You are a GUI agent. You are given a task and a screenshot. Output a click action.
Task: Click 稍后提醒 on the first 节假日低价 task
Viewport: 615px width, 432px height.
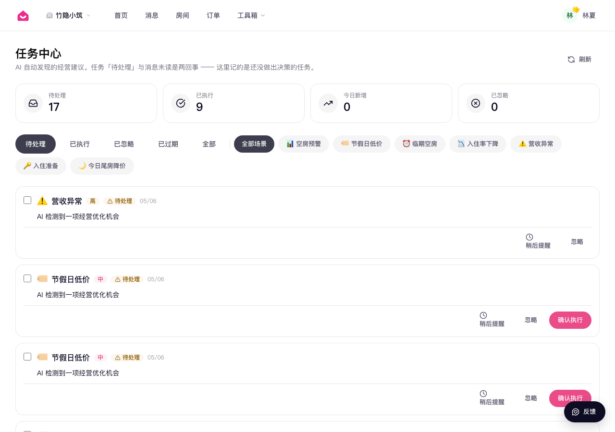[x=492, y=320]
